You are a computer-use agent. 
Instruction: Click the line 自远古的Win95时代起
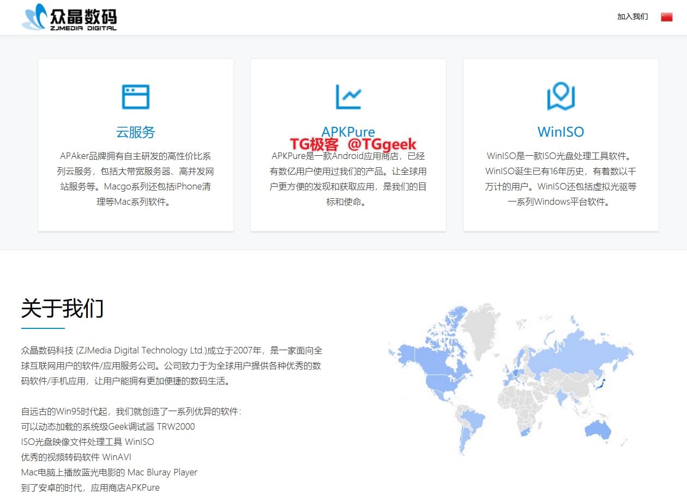pos(131,411)
